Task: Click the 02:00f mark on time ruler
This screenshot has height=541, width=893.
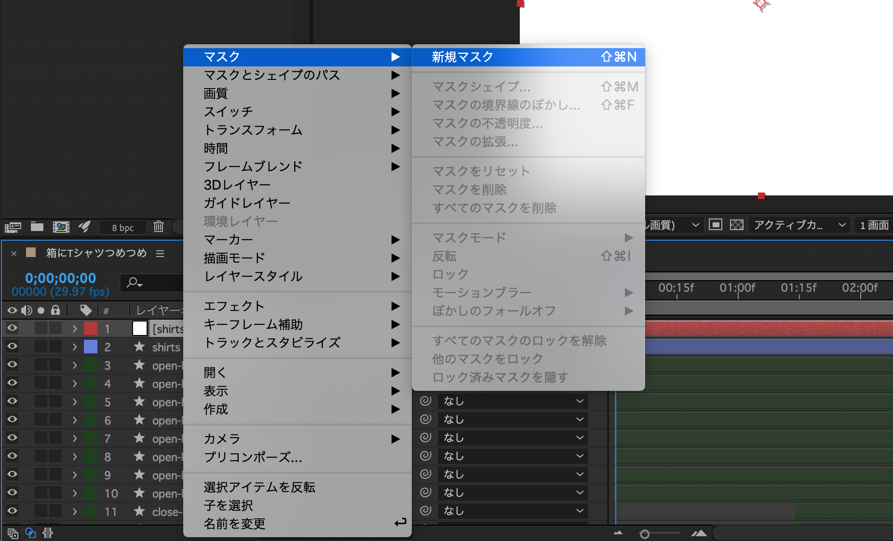Action: point(860,288)
